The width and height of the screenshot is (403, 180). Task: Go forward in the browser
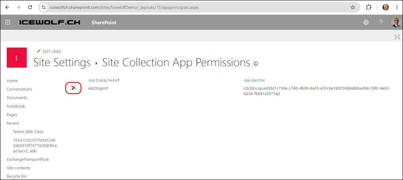tap(19, 8)
